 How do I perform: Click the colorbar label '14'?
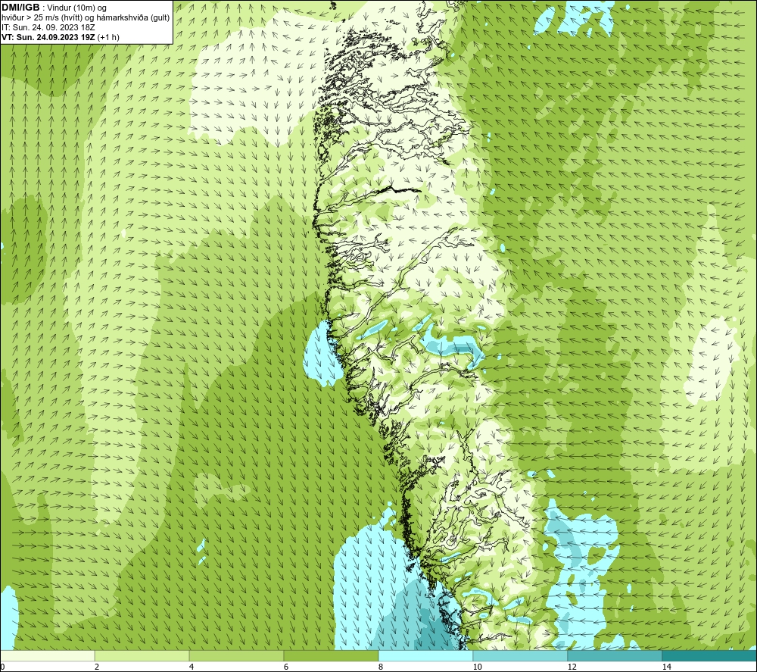pyautogui.click(x=666, y=667)
